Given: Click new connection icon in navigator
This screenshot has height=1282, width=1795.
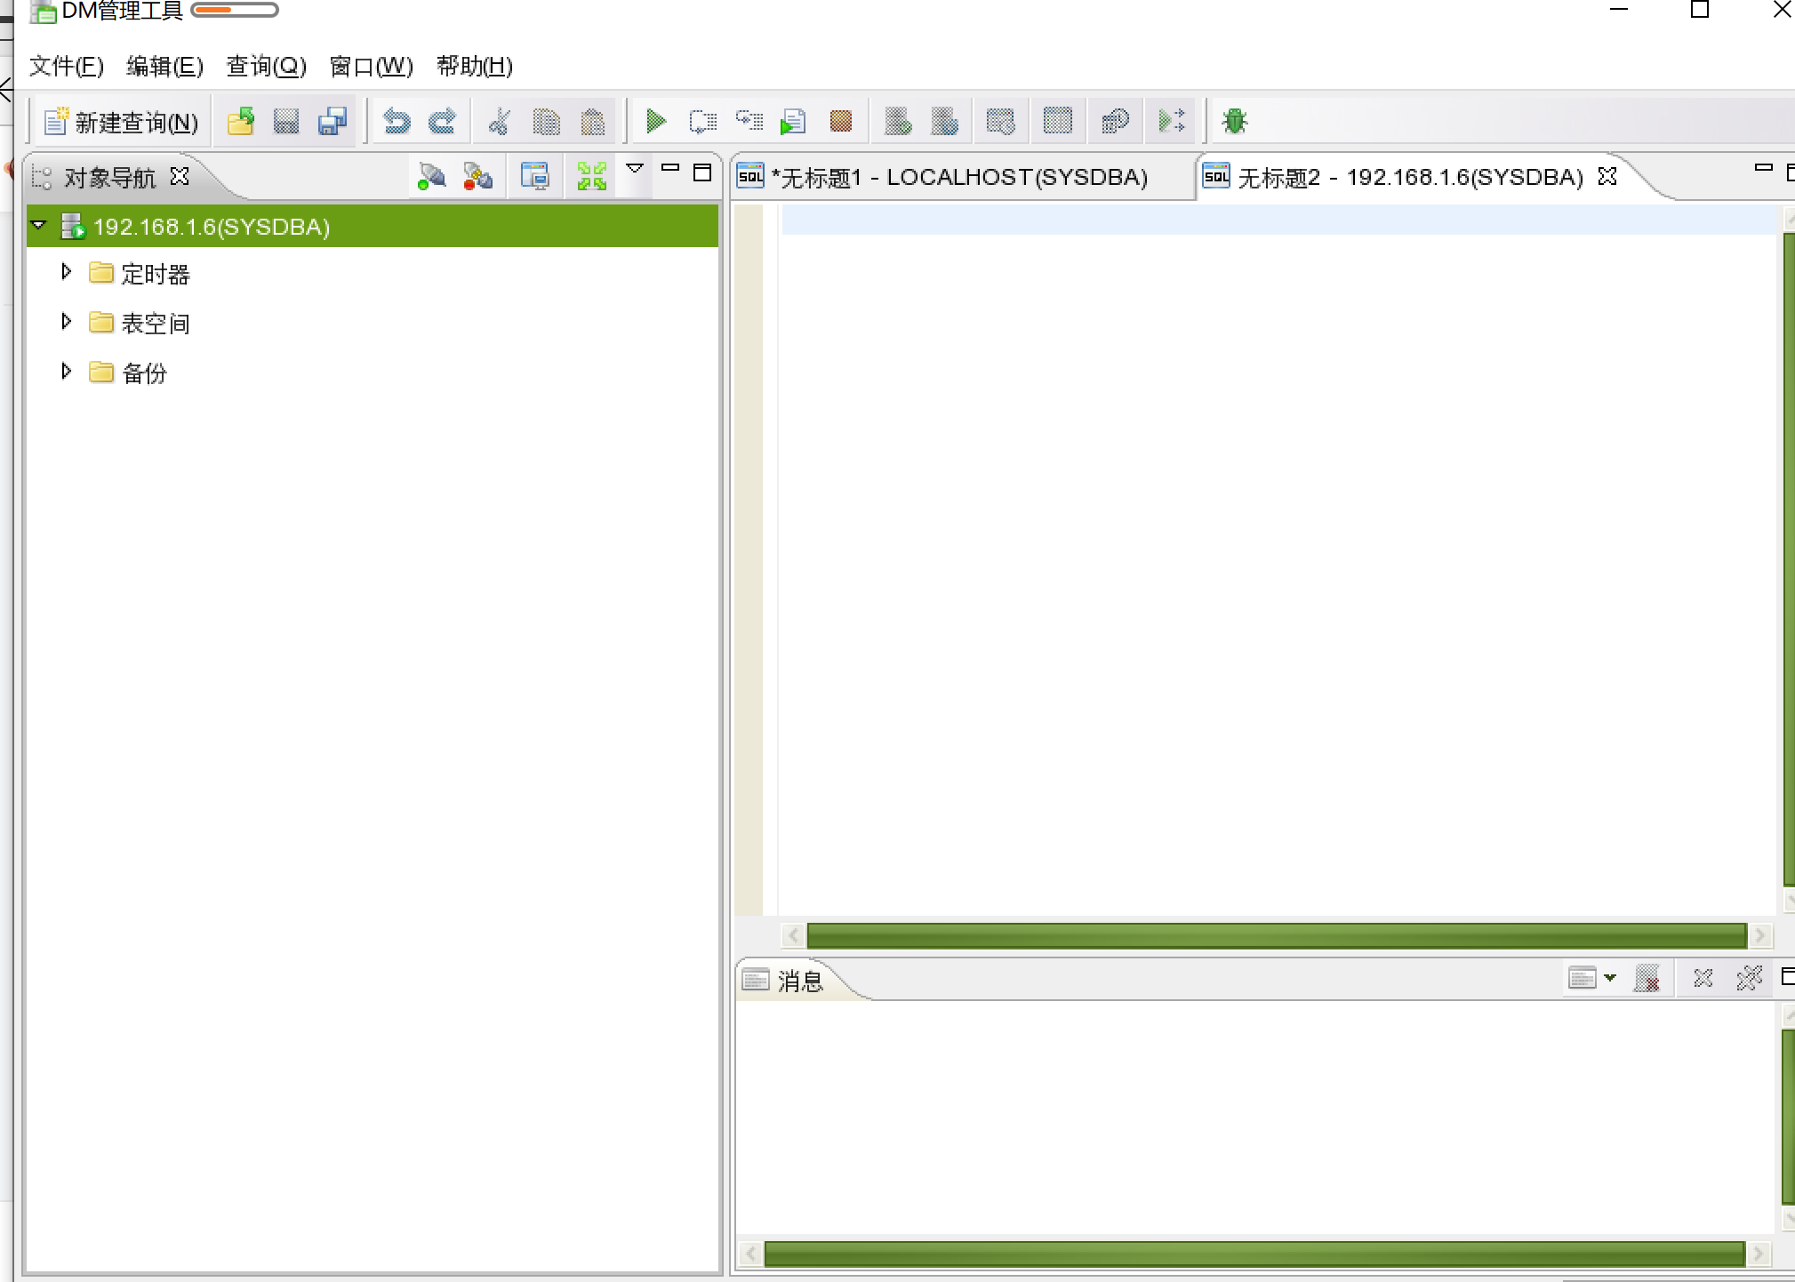Looking at the screenshot, I should coord(431,176).
